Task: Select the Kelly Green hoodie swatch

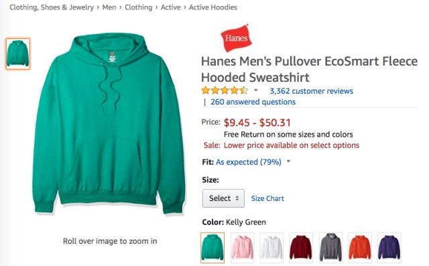Action: tap(212, 248)
